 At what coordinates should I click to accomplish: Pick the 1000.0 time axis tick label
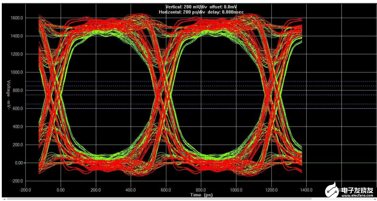[236, 190]
